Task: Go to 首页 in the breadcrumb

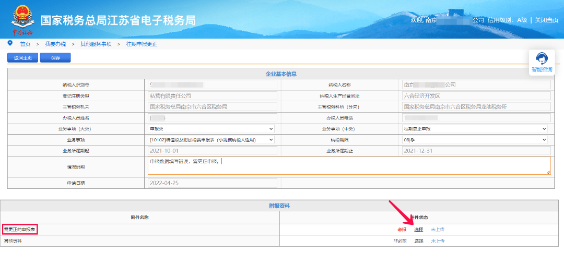Action: 25,44
